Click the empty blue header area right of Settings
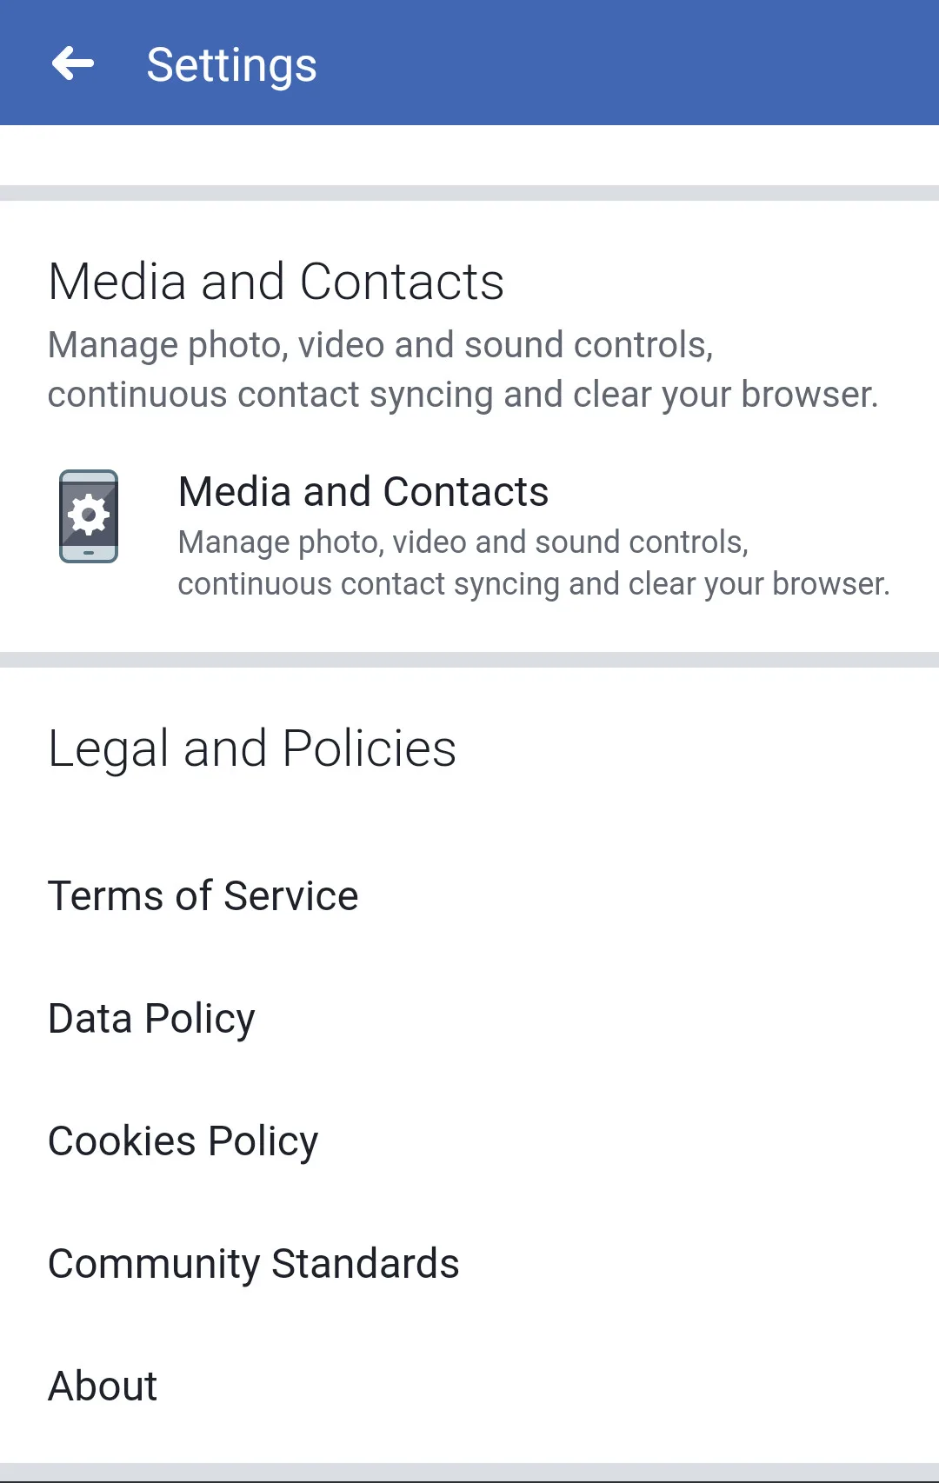 tap(626, 63)
